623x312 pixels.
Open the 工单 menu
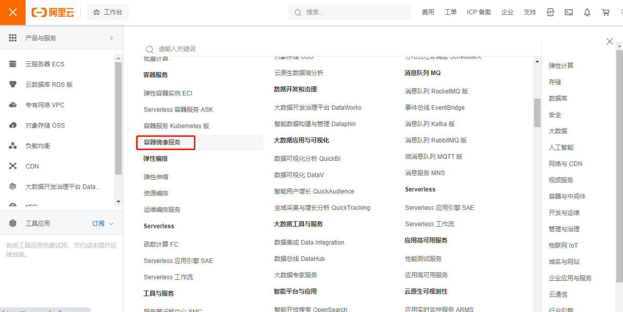[x=451, y=12]
